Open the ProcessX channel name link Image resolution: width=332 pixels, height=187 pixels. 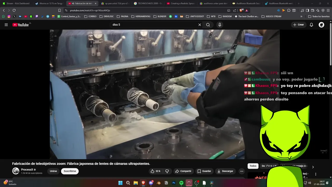click(27, 170)
